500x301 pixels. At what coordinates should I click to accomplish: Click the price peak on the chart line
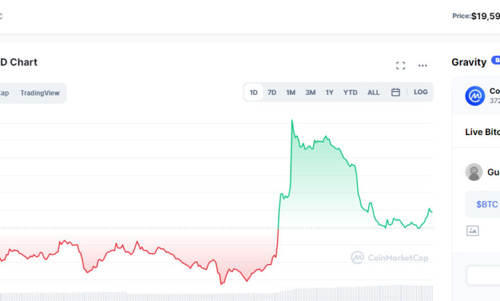coord(292,120)
